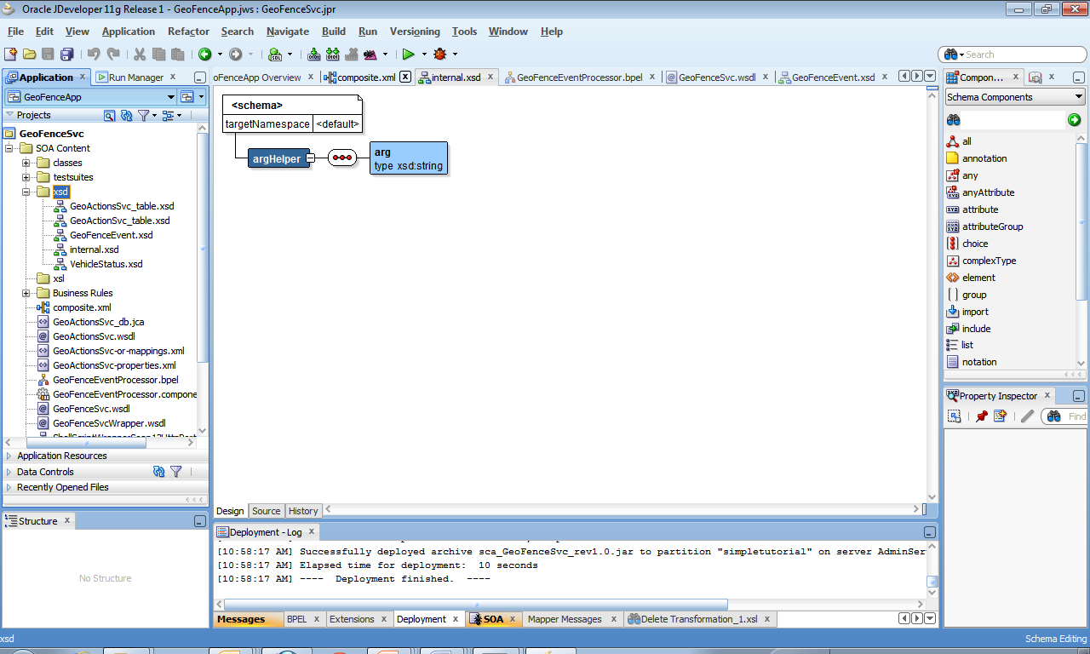Select the 'annotation' schema component
This screenshot has height=654, width=1090.
[x=984, y=158]
